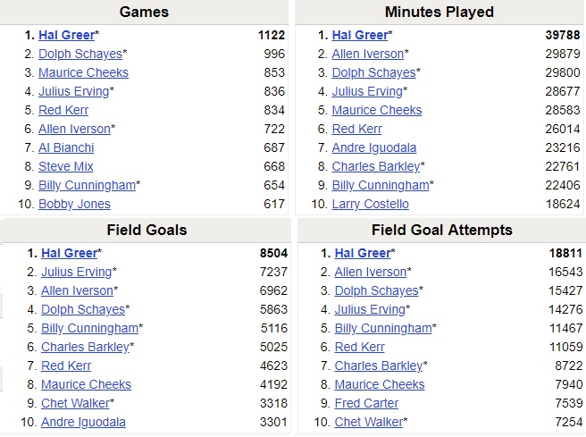Click Dolph Schayes in the Games table
586x437 pixels.
tap(80, 54)
